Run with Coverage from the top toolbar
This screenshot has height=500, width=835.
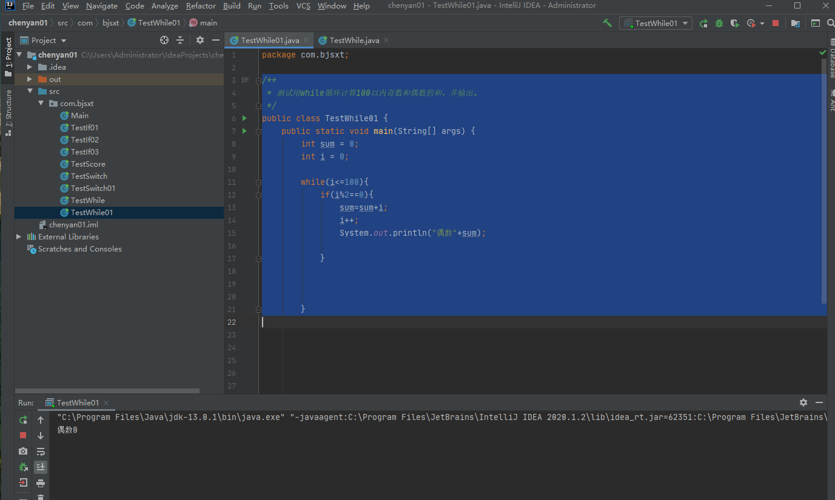pos(735,23)
